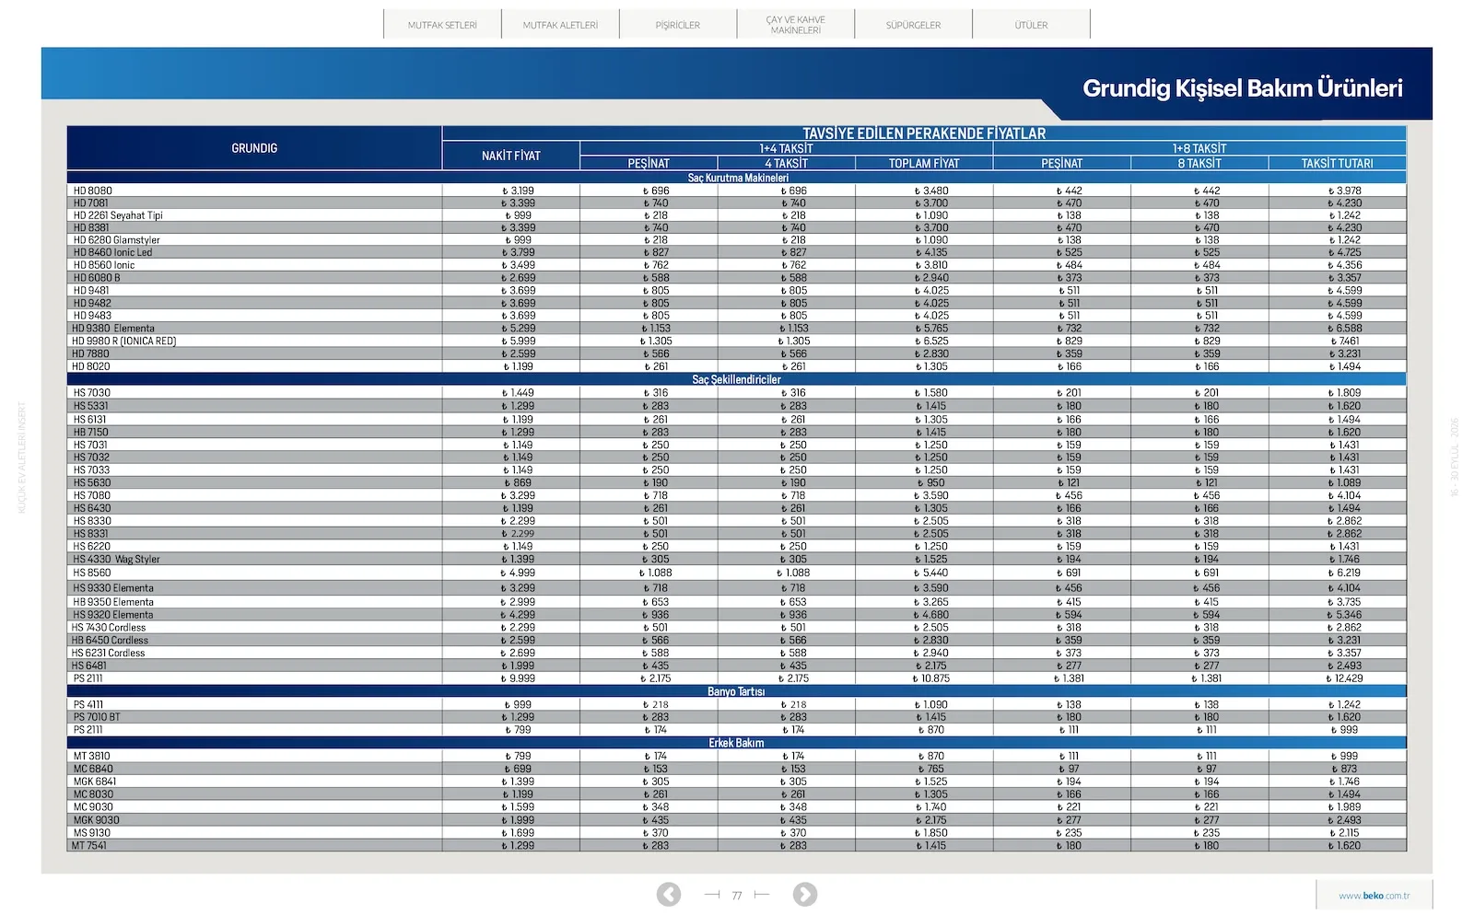Click the Banyo Tartısı section header

pyautogui.click(x=737, y=691)
